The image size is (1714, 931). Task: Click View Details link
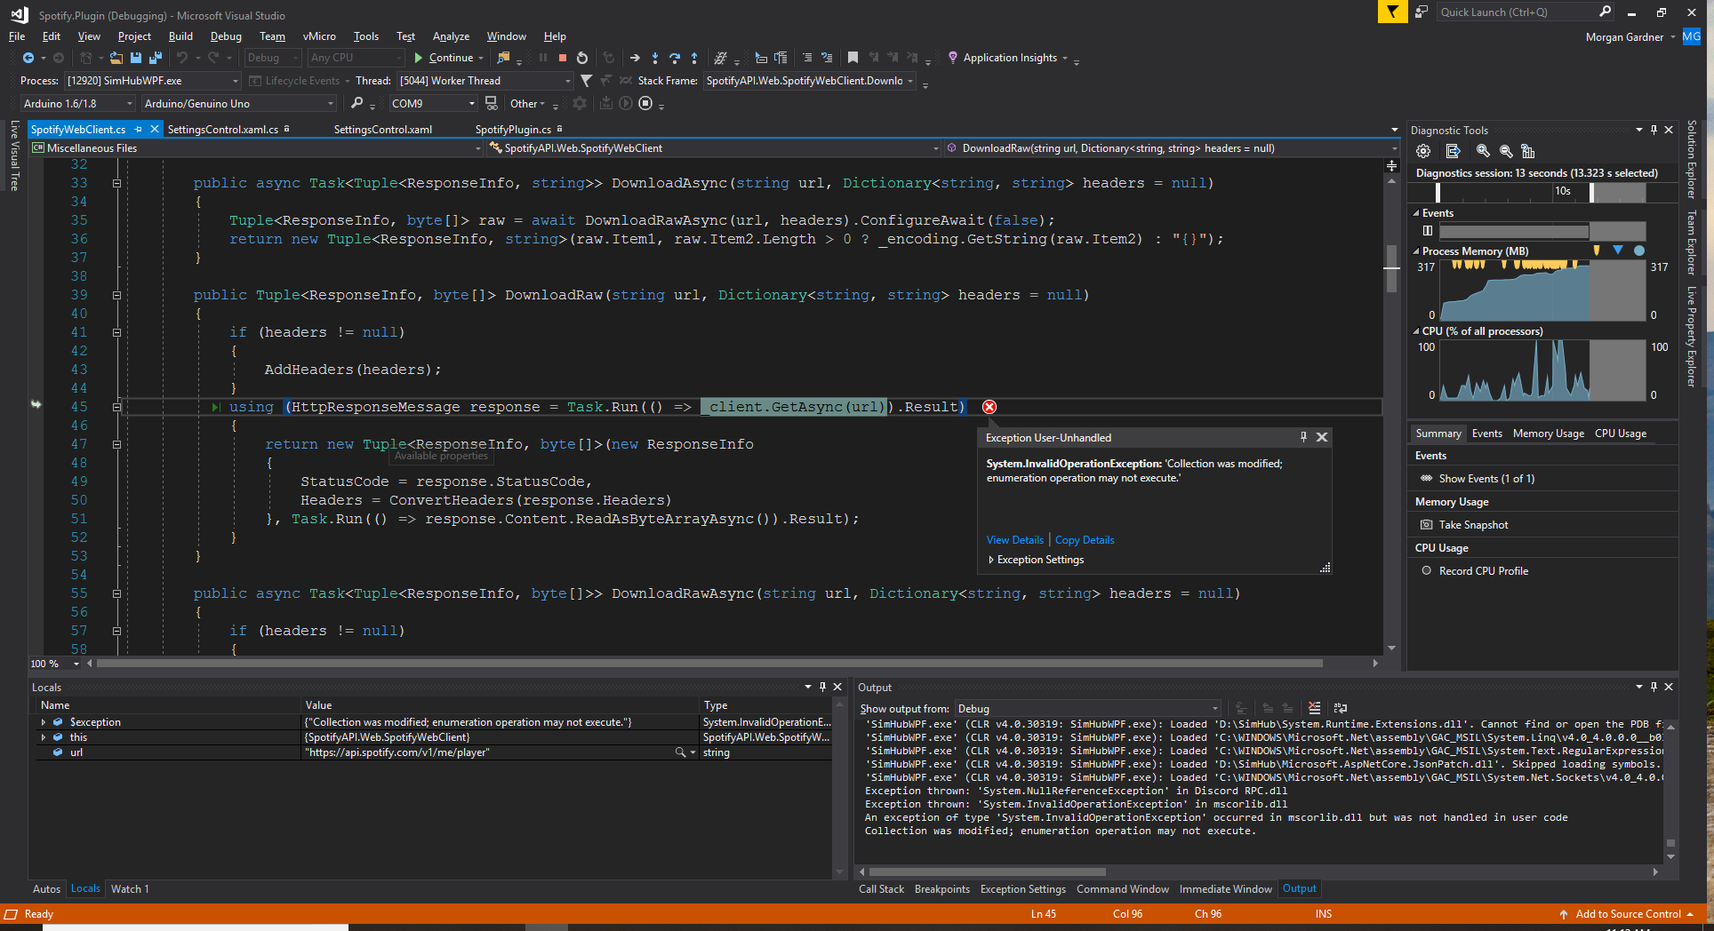(1015, 540)
